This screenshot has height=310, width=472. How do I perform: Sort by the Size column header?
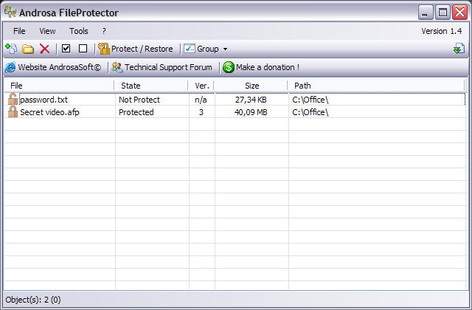pyautogui.click(x=251, y=86)
